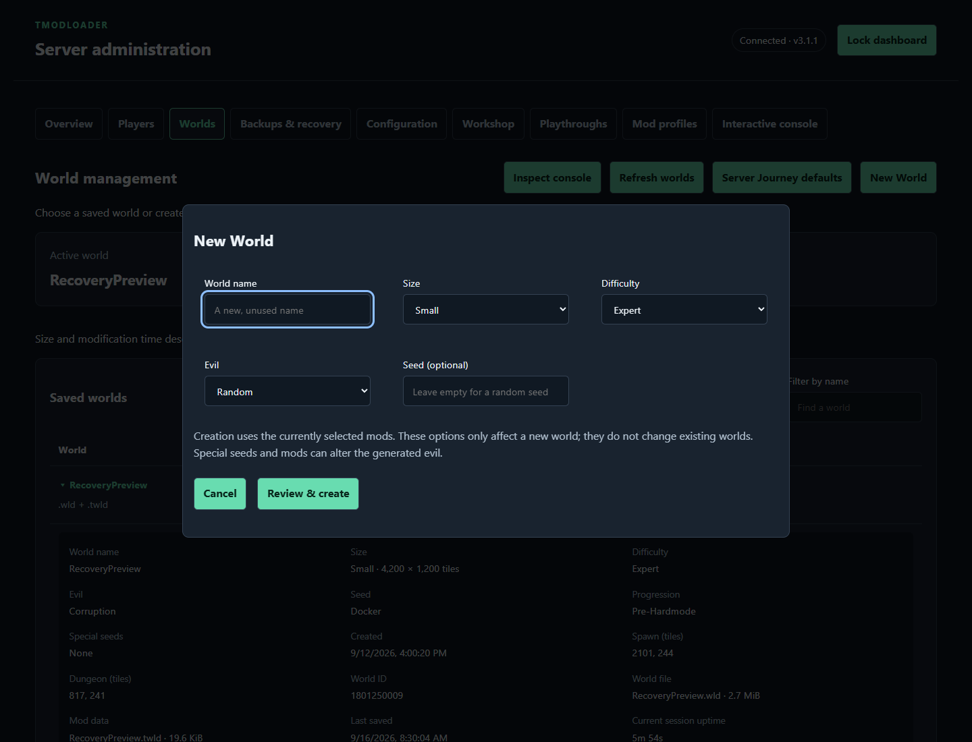Open Server Journey defaults
Viewport: 972px width, 742px height.
(x=782, y=177)
